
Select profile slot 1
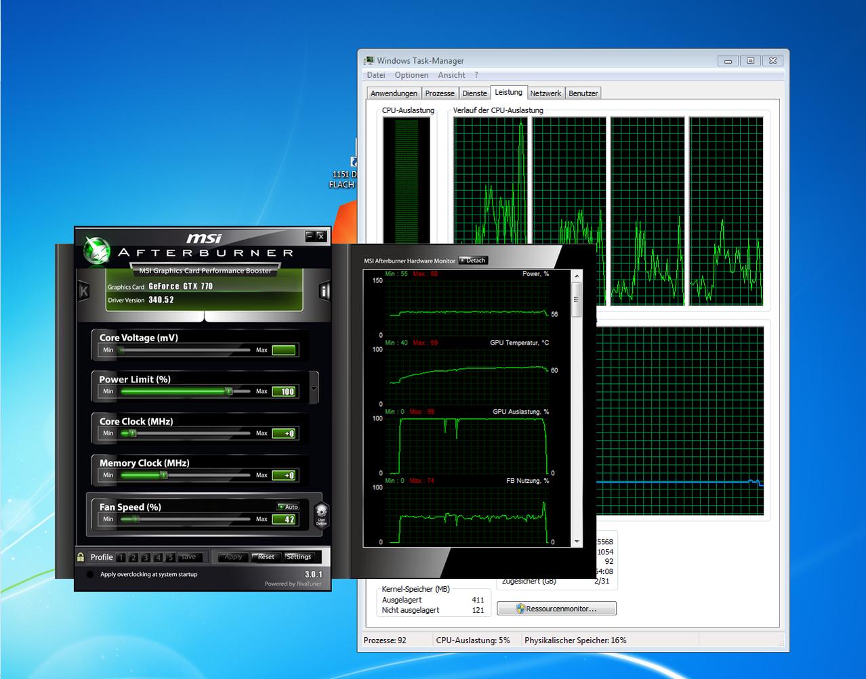[121, 557]
